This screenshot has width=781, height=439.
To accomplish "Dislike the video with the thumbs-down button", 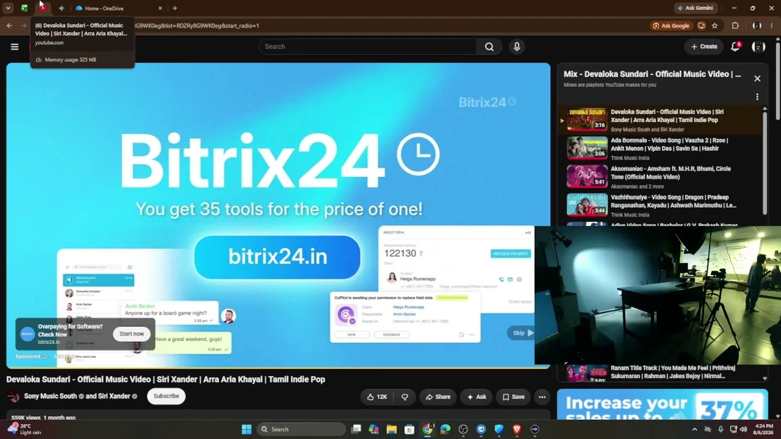I will [405, 397].
